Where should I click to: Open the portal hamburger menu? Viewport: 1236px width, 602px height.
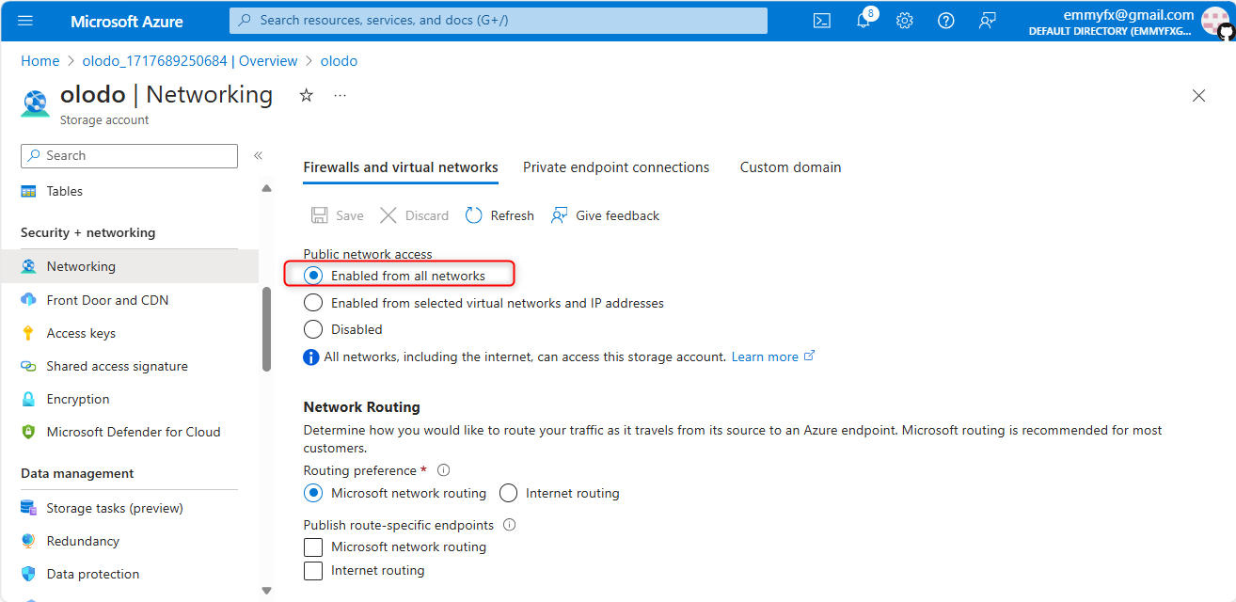pos(25,21)
